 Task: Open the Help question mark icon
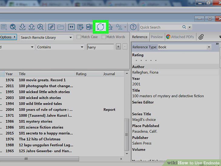pyautogui.click(x=133, y=27)
